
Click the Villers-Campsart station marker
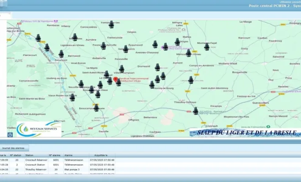point(121,69)
